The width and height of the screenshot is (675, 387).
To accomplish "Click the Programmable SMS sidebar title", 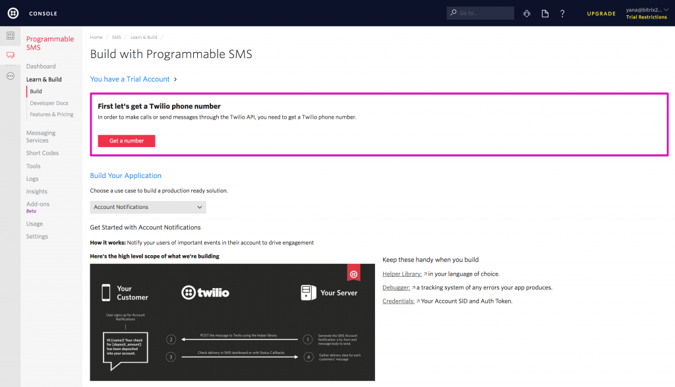I will [x=50, y=43].
